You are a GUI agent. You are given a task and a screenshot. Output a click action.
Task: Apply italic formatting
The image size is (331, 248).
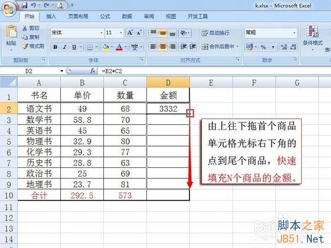65,47
